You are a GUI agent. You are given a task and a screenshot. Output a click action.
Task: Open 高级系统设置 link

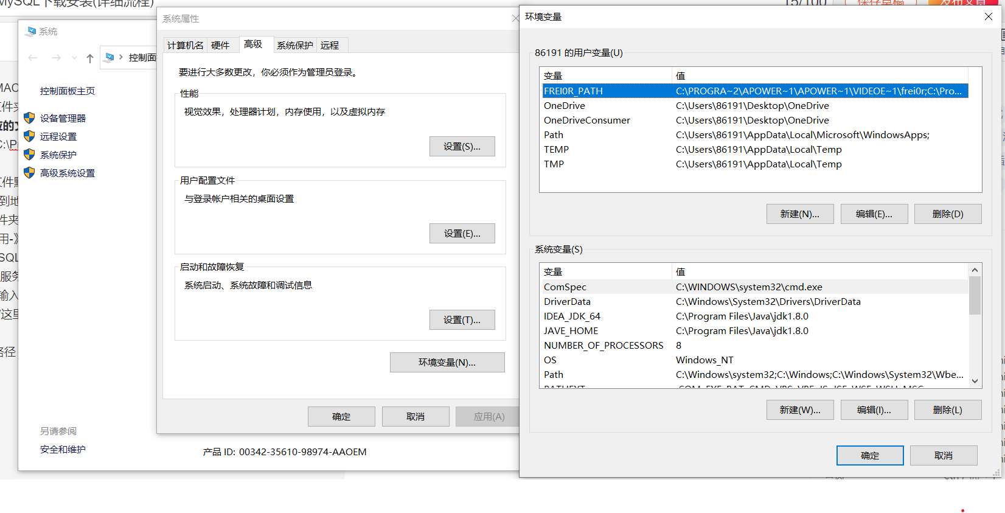[x=68, y=173]
